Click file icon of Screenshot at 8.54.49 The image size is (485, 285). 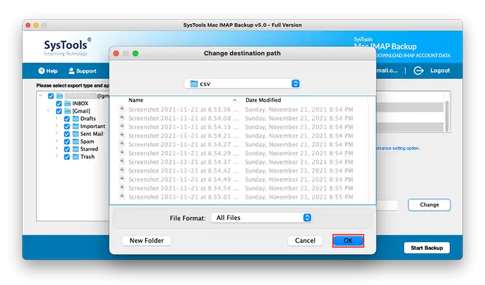122,178
